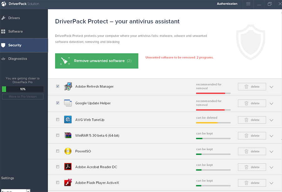Image resolution: width=282 pixels, height=192 pixels.
Task: Click the Drivers wrench icon
Action: click(x=3, y=18)
